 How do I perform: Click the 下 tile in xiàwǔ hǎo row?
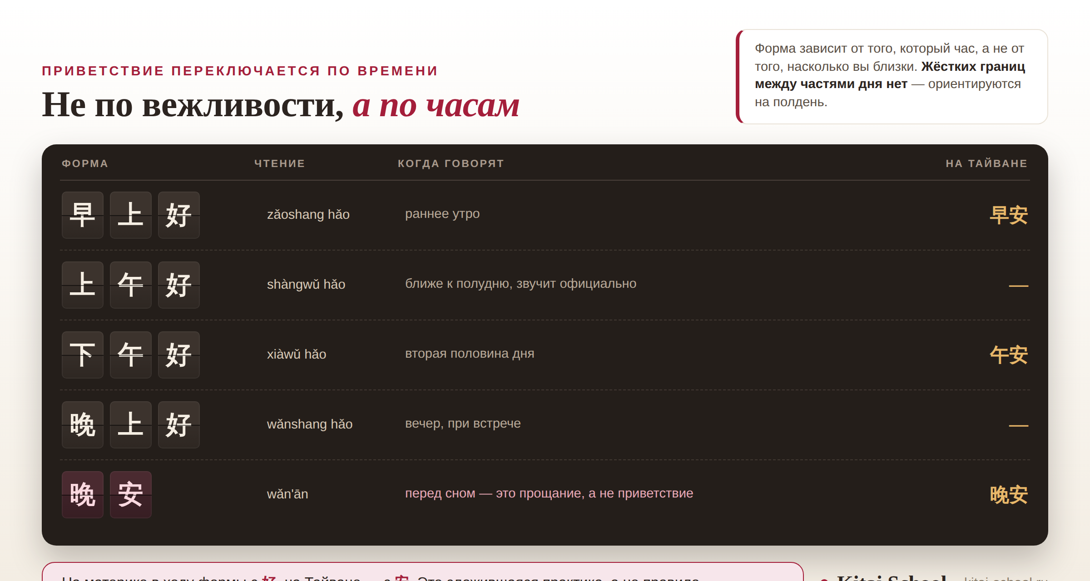pyautogui.click(x=83, y=355)
